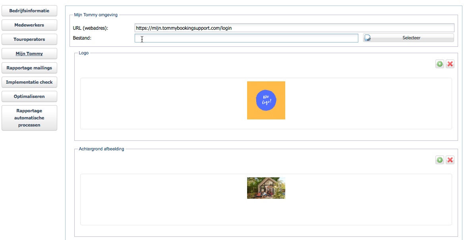Click the 'URL (webadres):' label
The height and width of the screenshot is (240, 464).
(x=91, y=28)
